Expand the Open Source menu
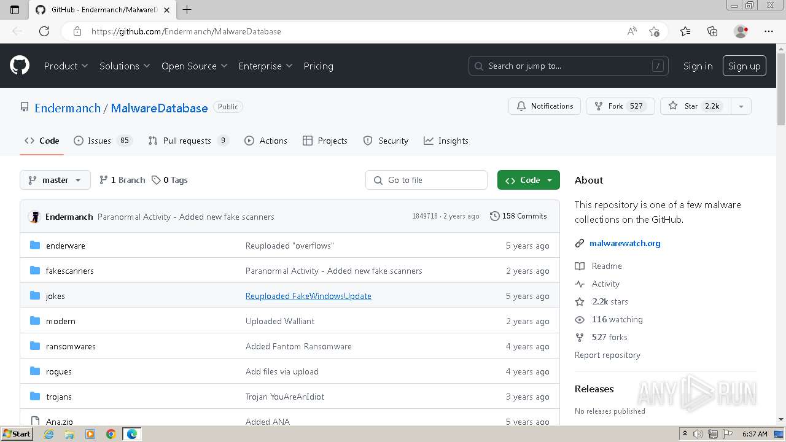This screenshot has width=786, height=442. click(x=194, y=66)
